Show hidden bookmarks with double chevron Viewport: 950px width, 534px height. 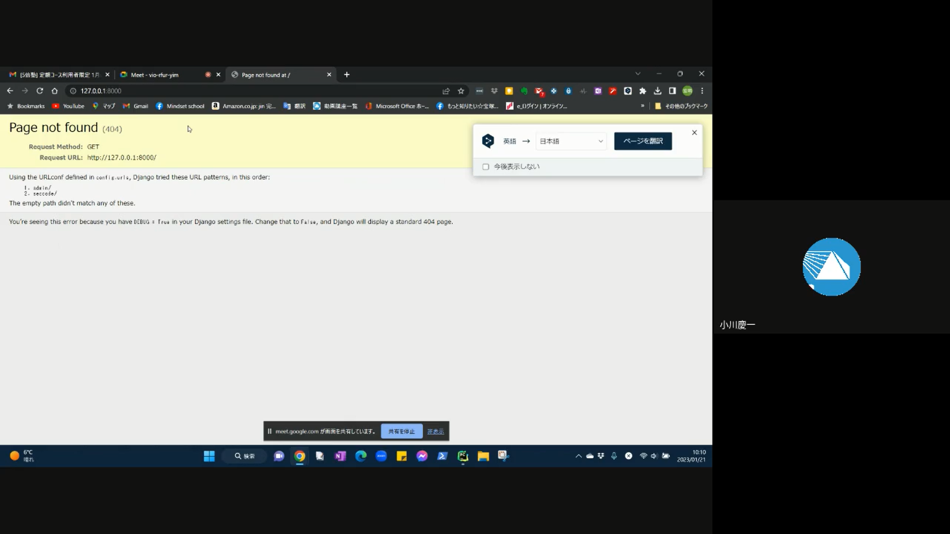(x=642, y=106)
